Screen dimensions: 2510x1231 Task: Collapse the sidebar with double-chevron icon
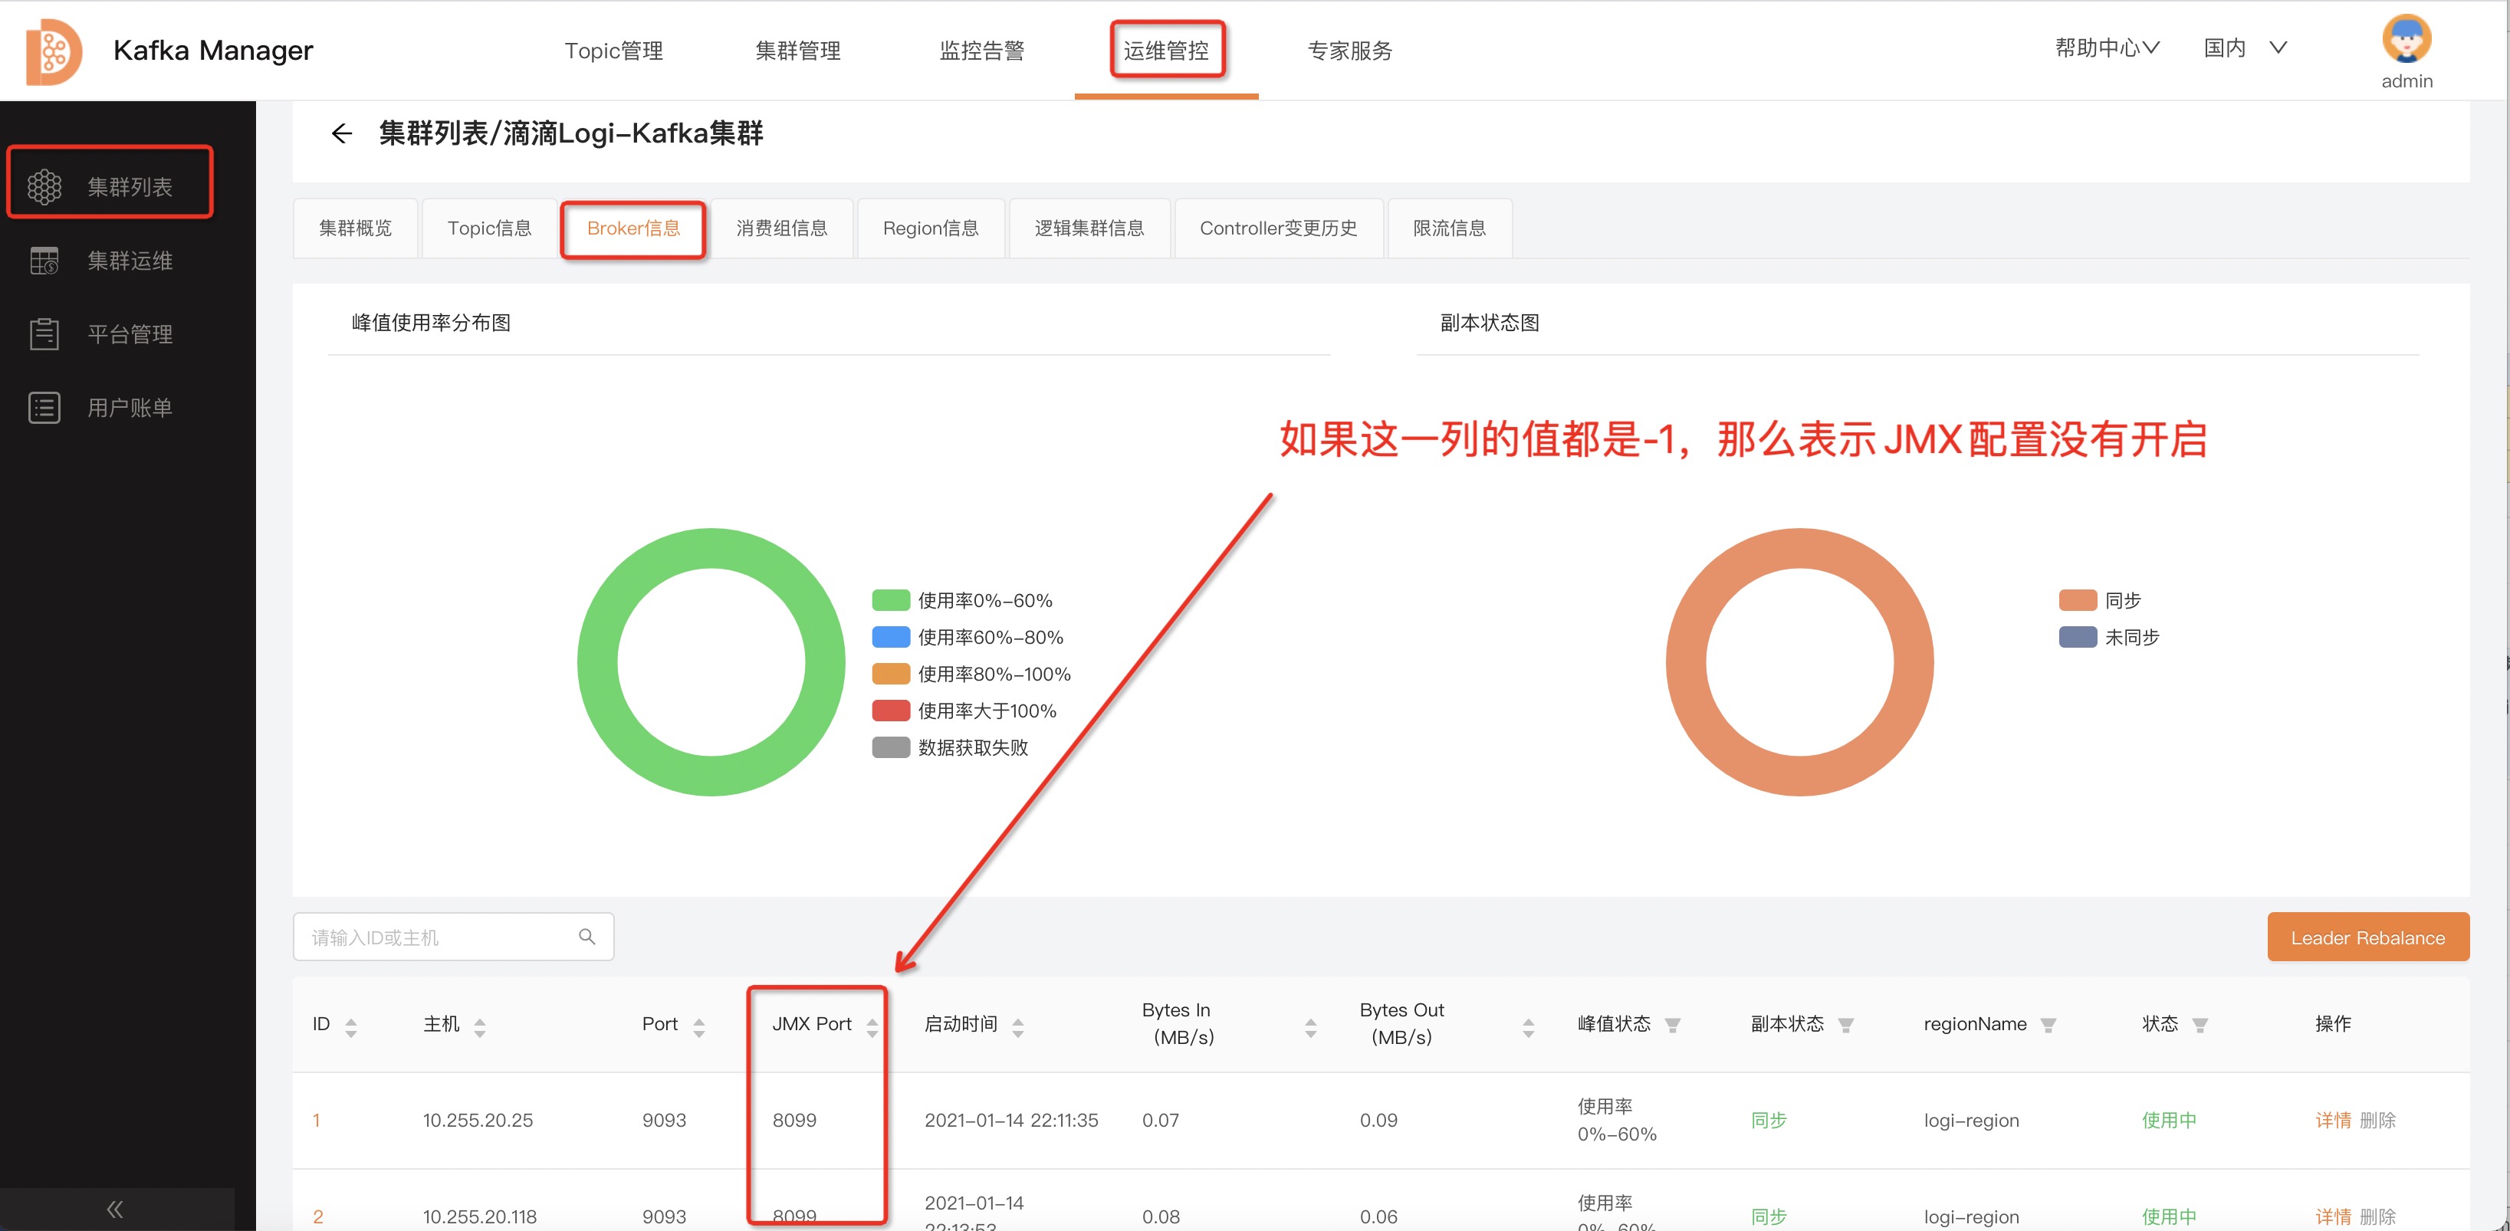click(115, 1209)
